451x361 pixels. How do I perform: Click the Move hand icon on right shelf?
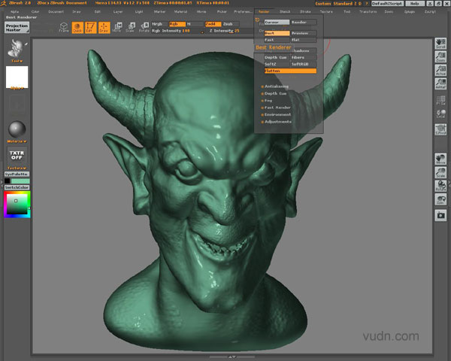click(x=440, y=159)
